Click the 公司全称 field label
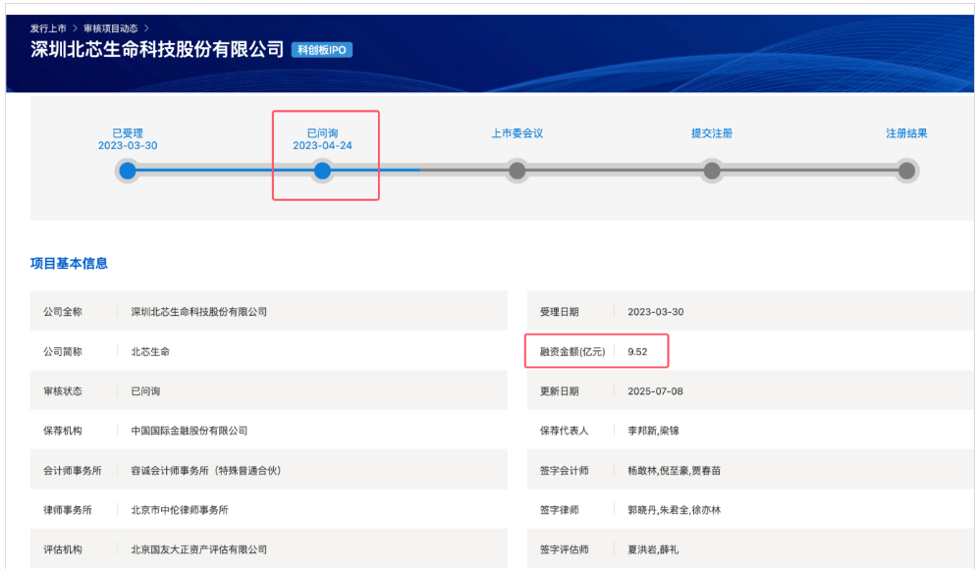The width and height of the screenshot is (978, 569). (x=63, y=312)
